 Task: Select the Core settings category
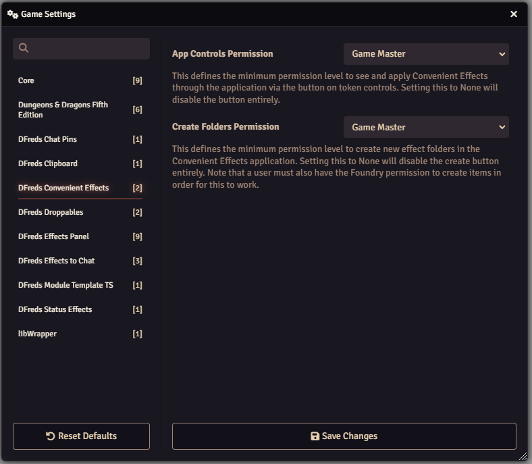(x=80, y=80)
